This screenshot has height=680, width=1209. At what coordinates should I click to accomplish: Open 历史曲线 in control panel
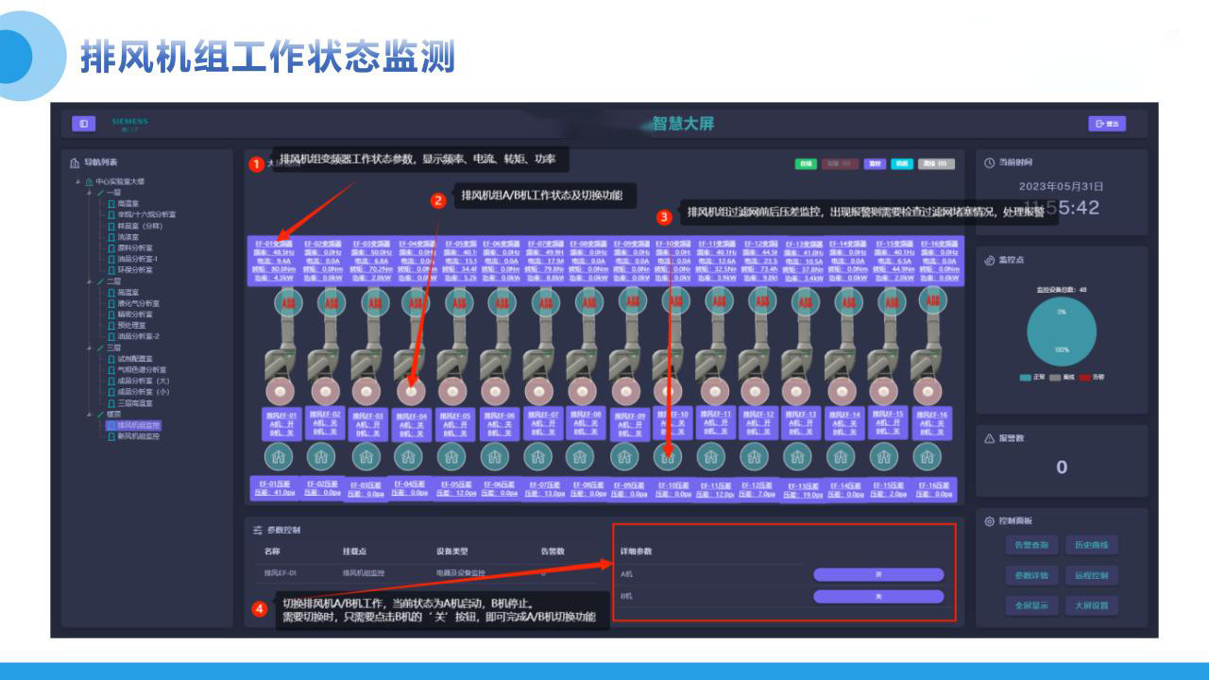point(1091,545)
